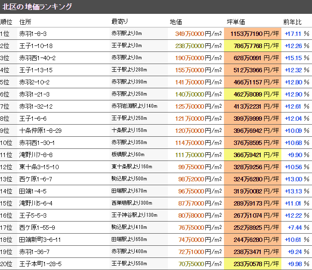Click the 順位 column header

[6, 22]
